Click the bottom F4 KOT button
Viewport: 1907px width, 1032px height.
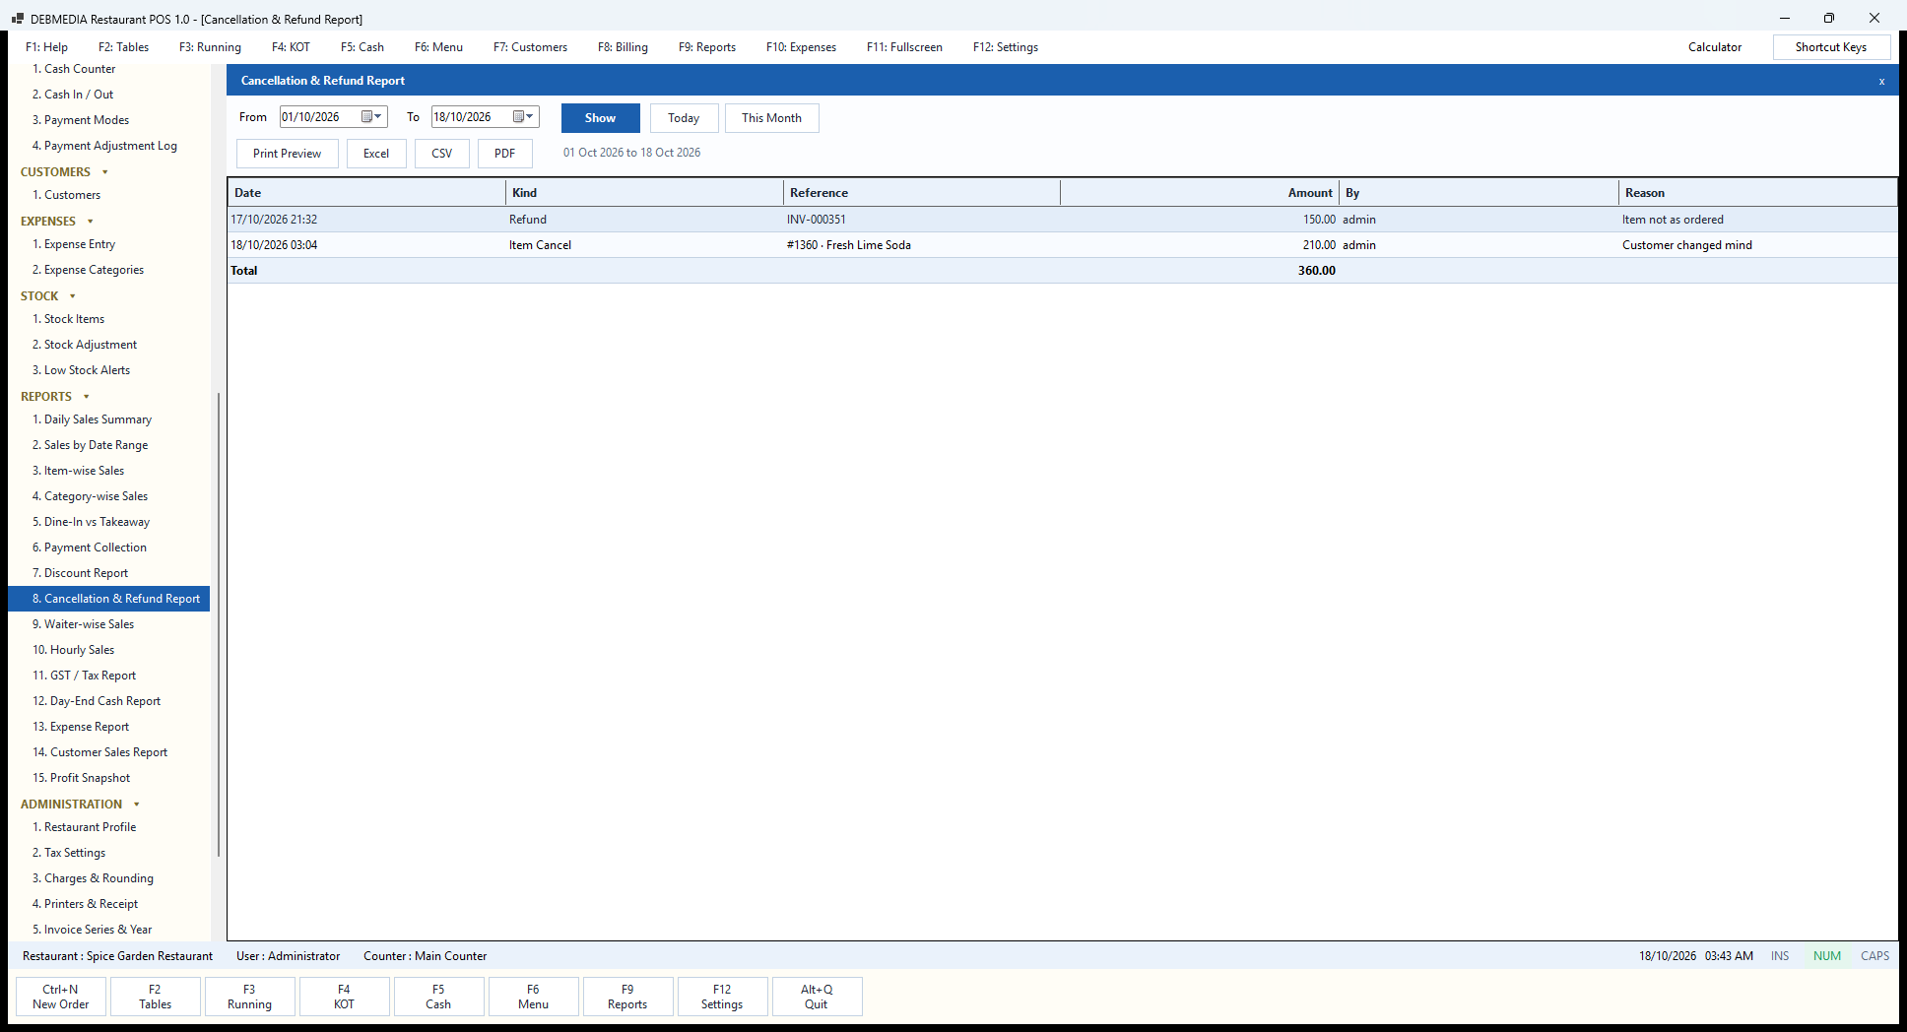pyautogui.click(x=344, y=997)
